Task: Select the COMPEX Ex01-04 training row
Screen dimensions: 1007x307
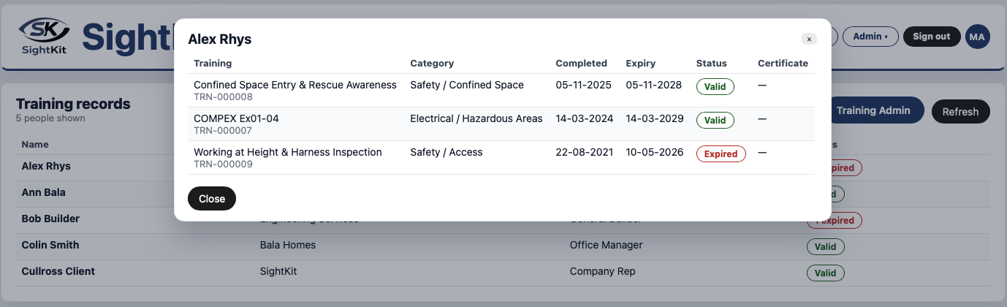Action: click(501, 124)
